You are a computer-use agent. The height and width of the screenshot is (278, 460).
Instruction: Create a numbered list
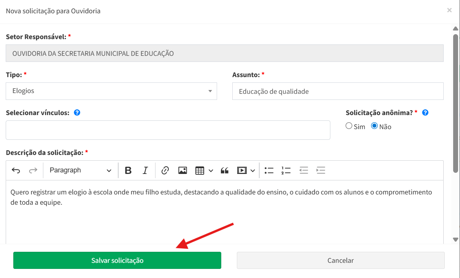point(286,171)
